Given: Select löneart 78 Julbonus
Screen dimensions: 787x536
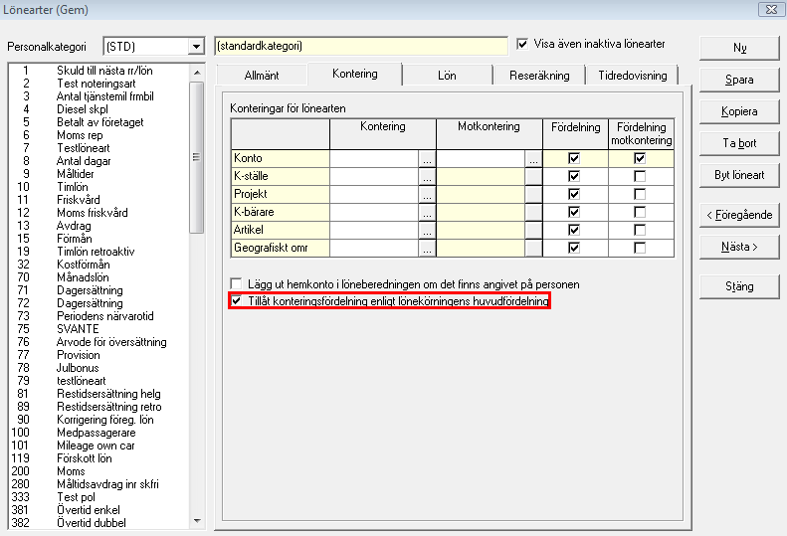Looking at the screenshot, I should coord(99,368).
